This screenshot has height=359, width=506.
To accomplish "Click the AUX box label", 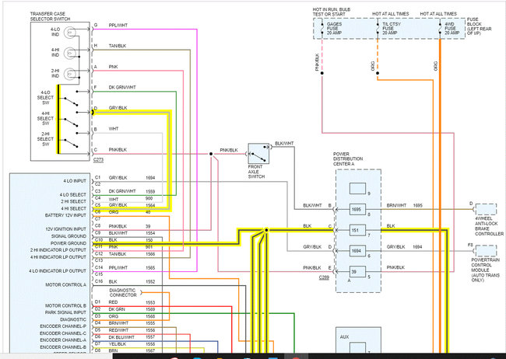I will (344, 336).
